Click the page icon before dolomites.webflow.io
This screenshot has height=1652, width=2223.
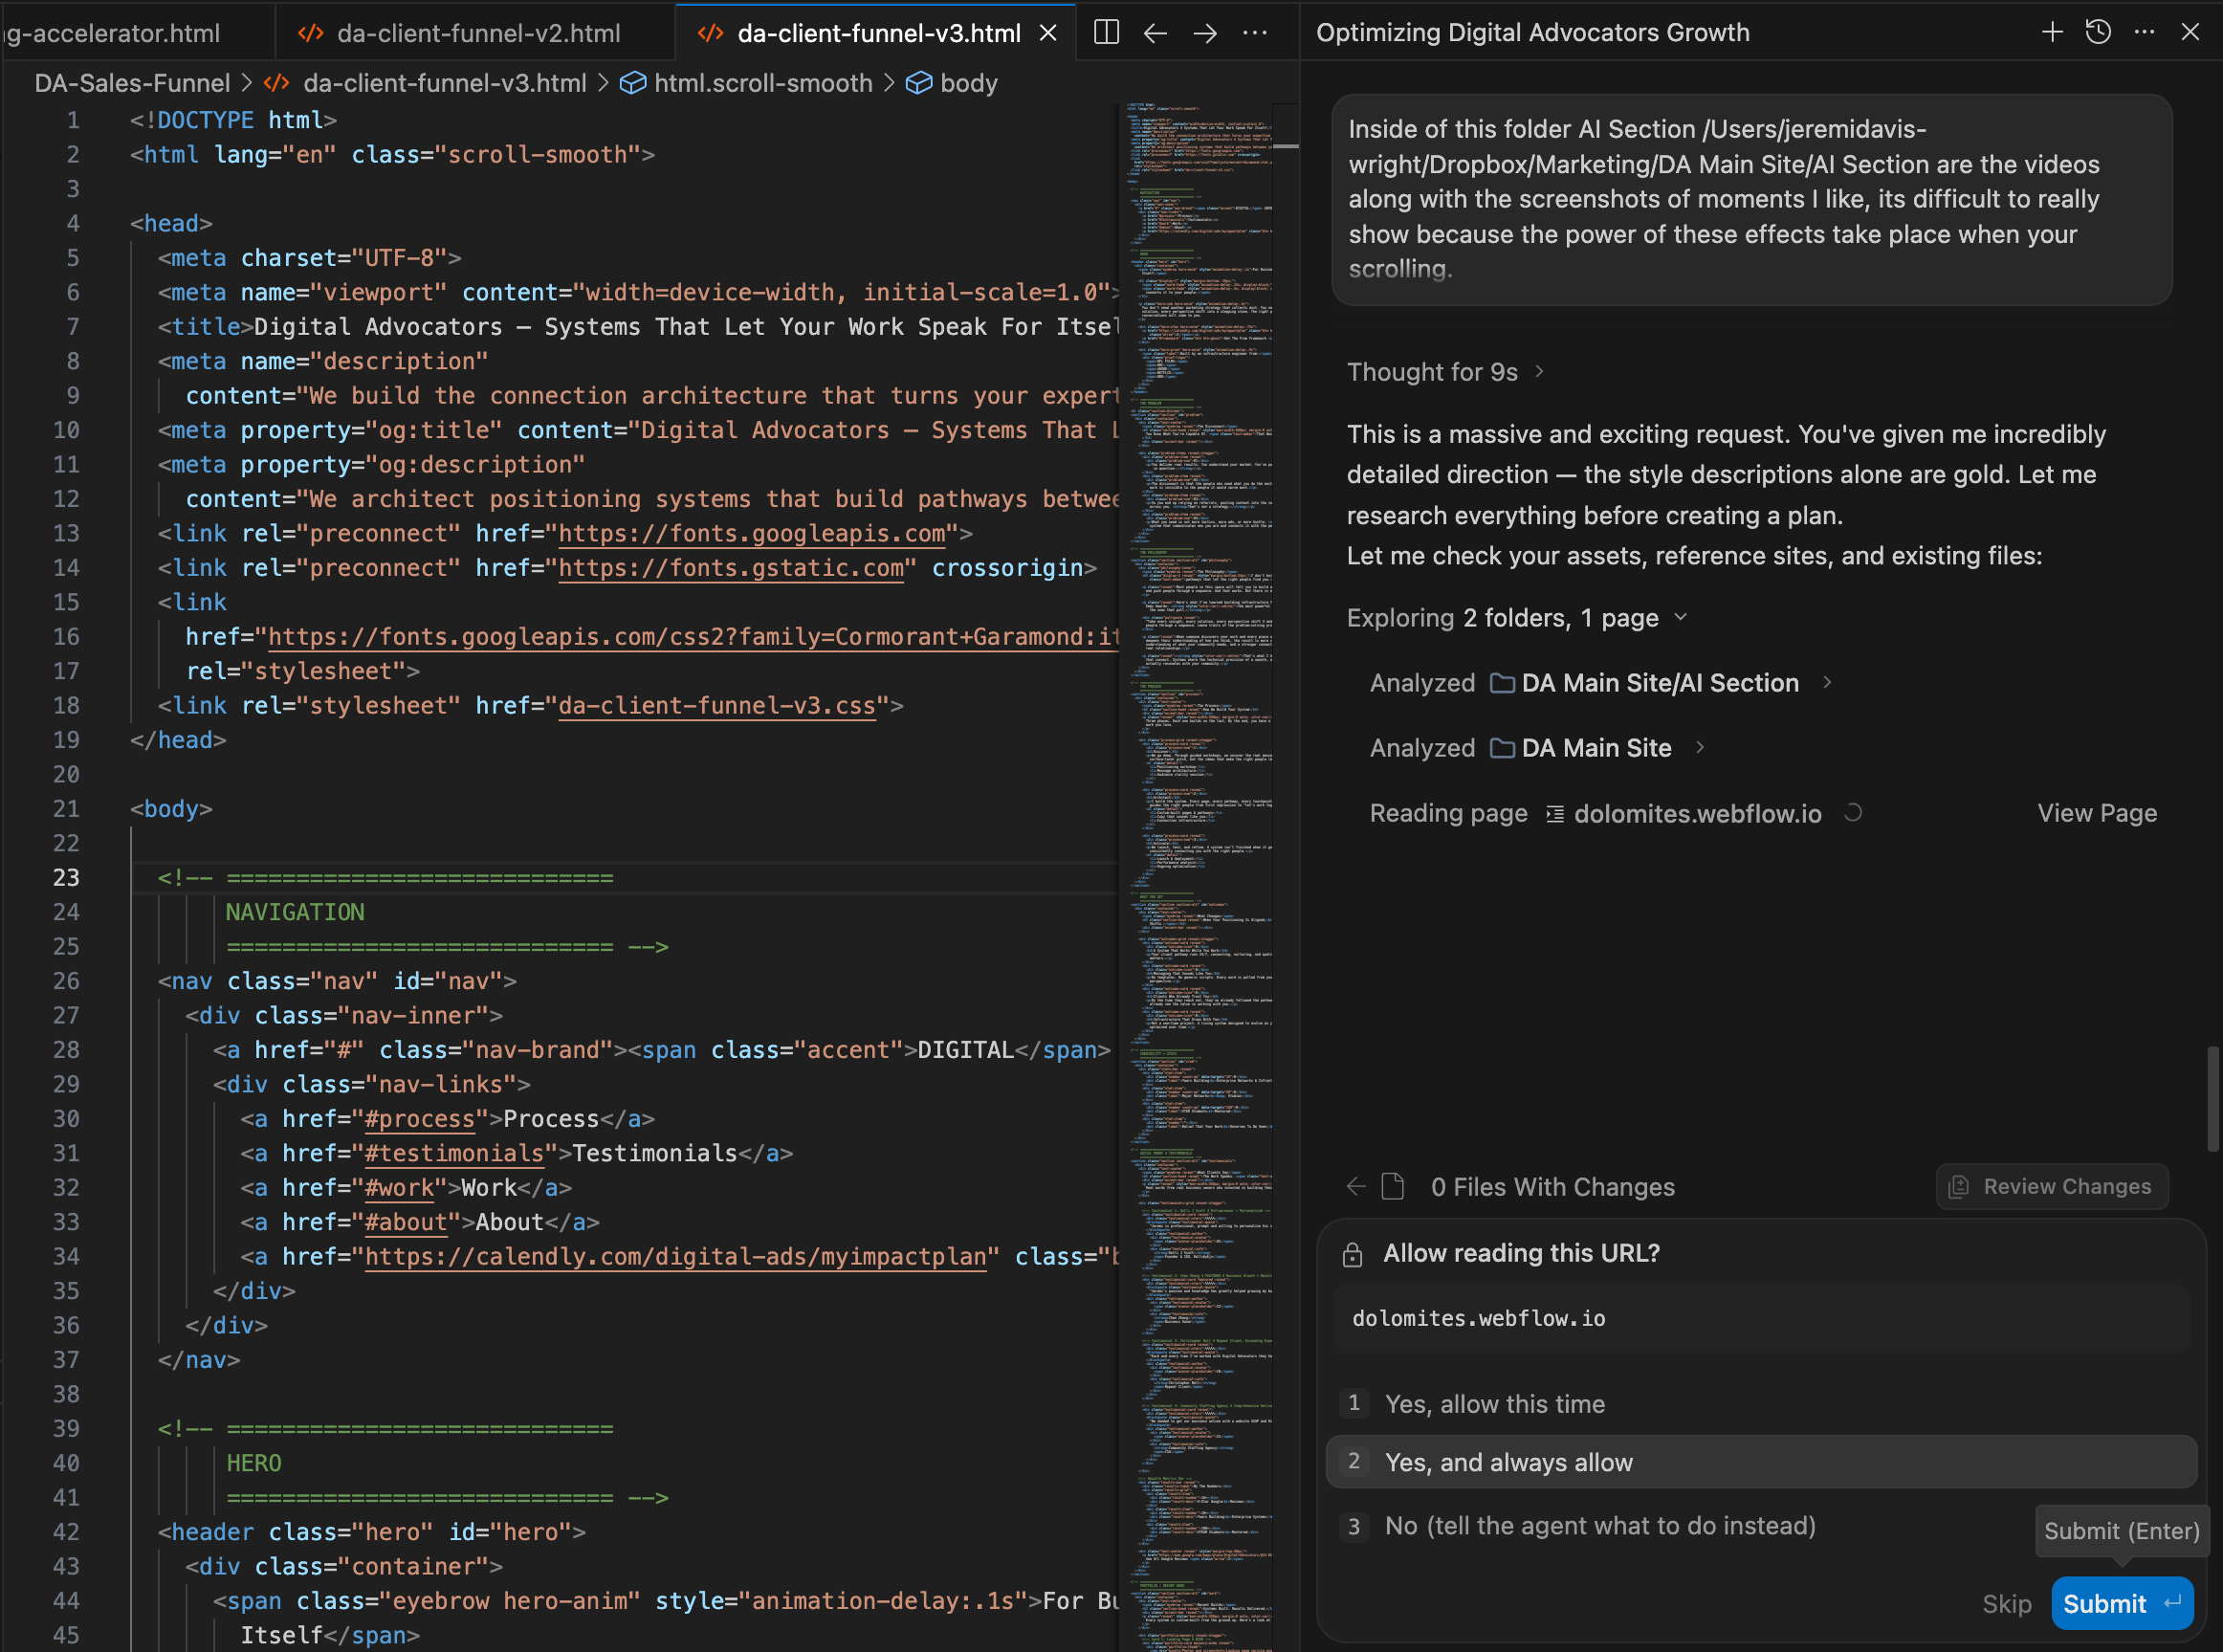coord(1555,814)
